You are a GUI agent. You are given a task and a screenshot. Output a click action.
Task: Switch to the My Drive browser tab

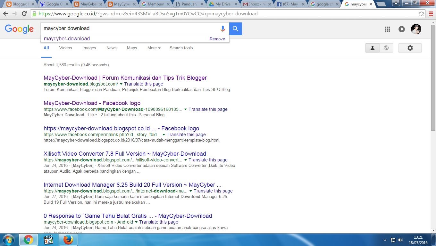click(x=223, y=4)
